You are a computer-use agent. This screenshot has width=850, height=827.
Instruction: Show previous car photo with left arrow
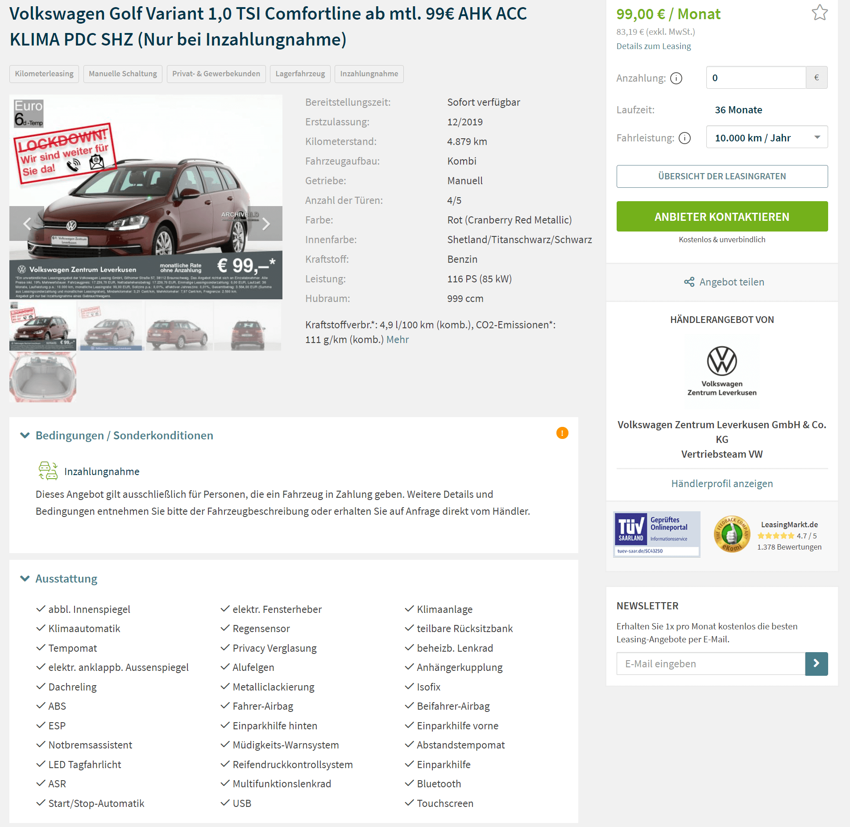click(x=27, y=223)
